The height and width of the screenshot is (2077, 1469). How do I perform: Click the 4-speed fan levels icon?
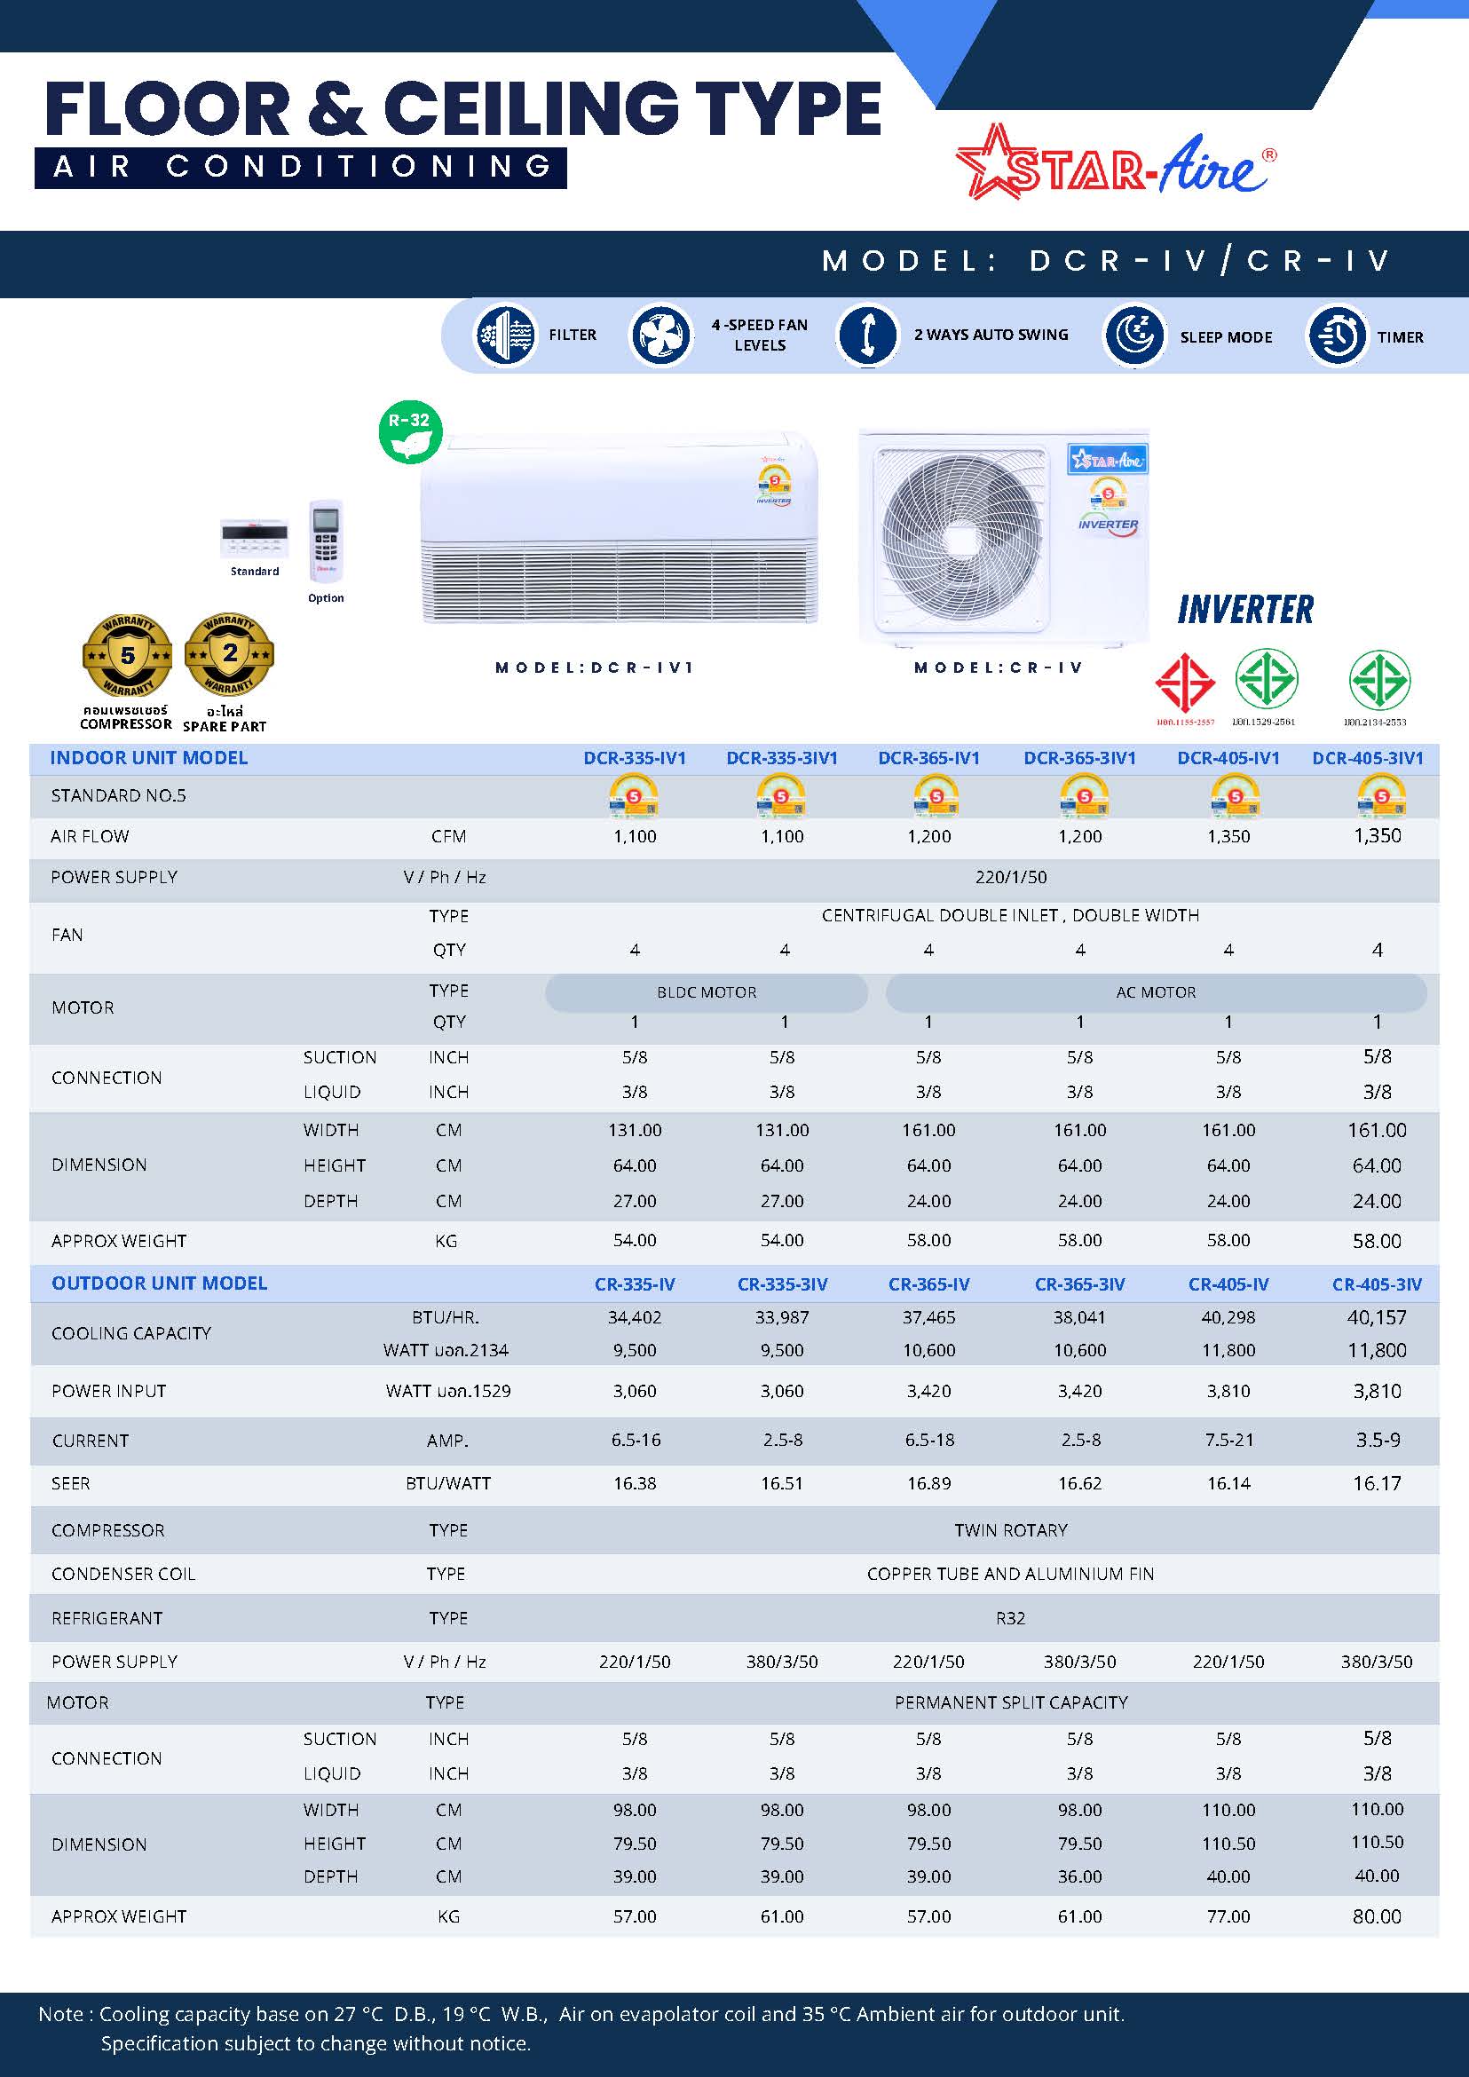[x=660, y=336]
